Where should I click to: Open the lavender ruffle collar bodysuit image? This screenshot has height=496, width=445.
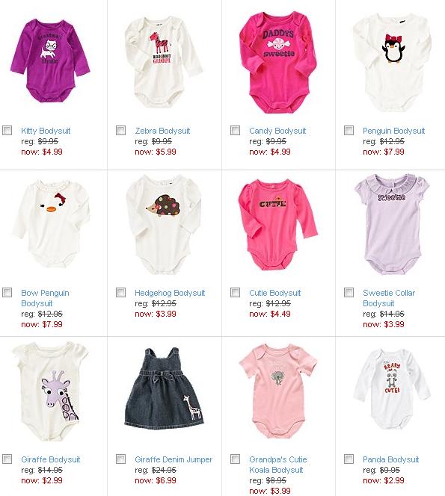tap(392, 223)
